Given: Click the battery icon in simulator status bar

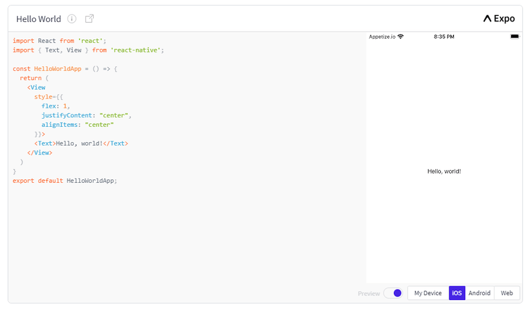Looking at the screenshot, I should point(515,37).
